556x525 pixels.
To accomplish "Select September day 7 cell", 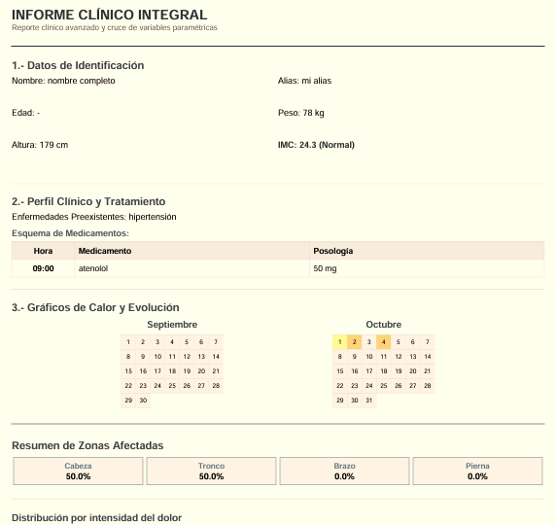I will coord(216,342).
